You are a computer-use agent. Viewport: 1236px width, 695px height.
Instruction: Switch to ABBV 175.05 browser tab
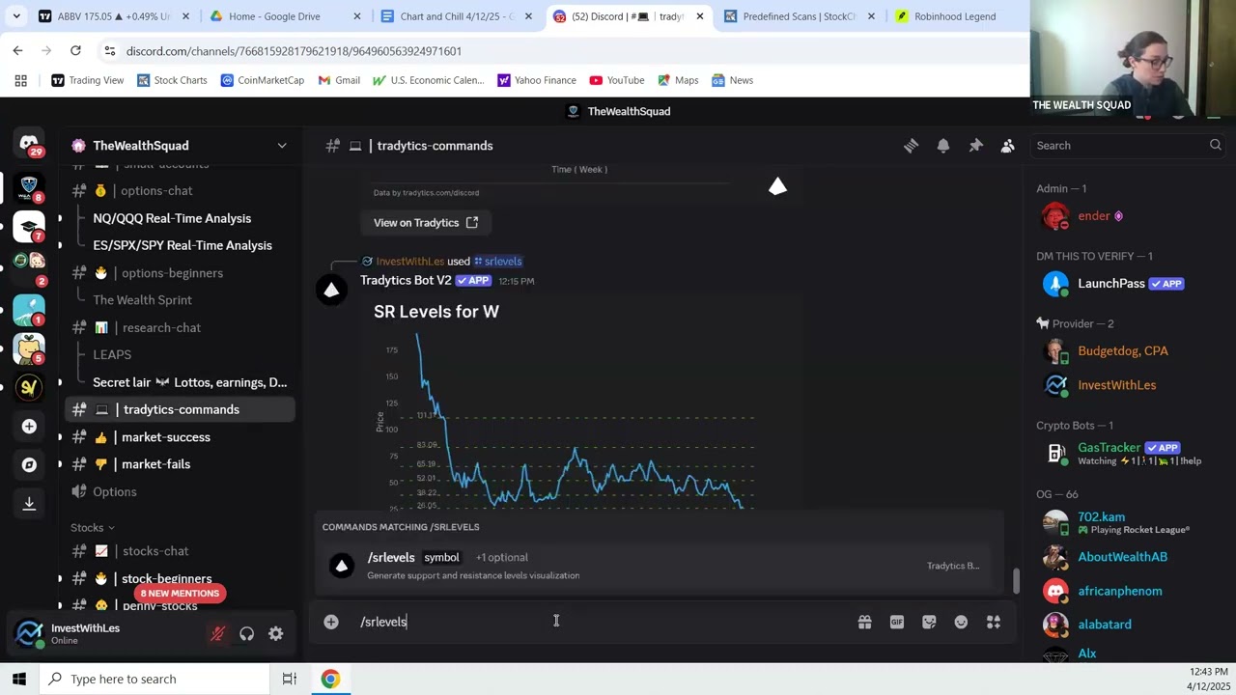click(113, 16)
